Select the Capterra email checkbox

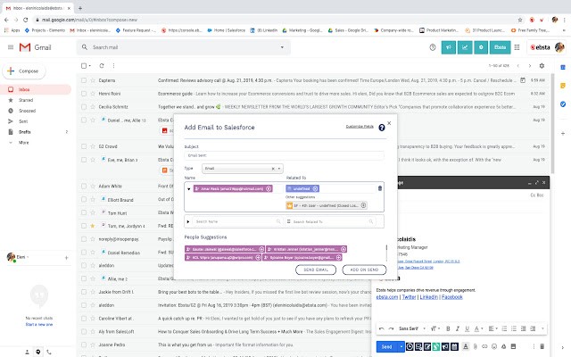click(84, 79)
